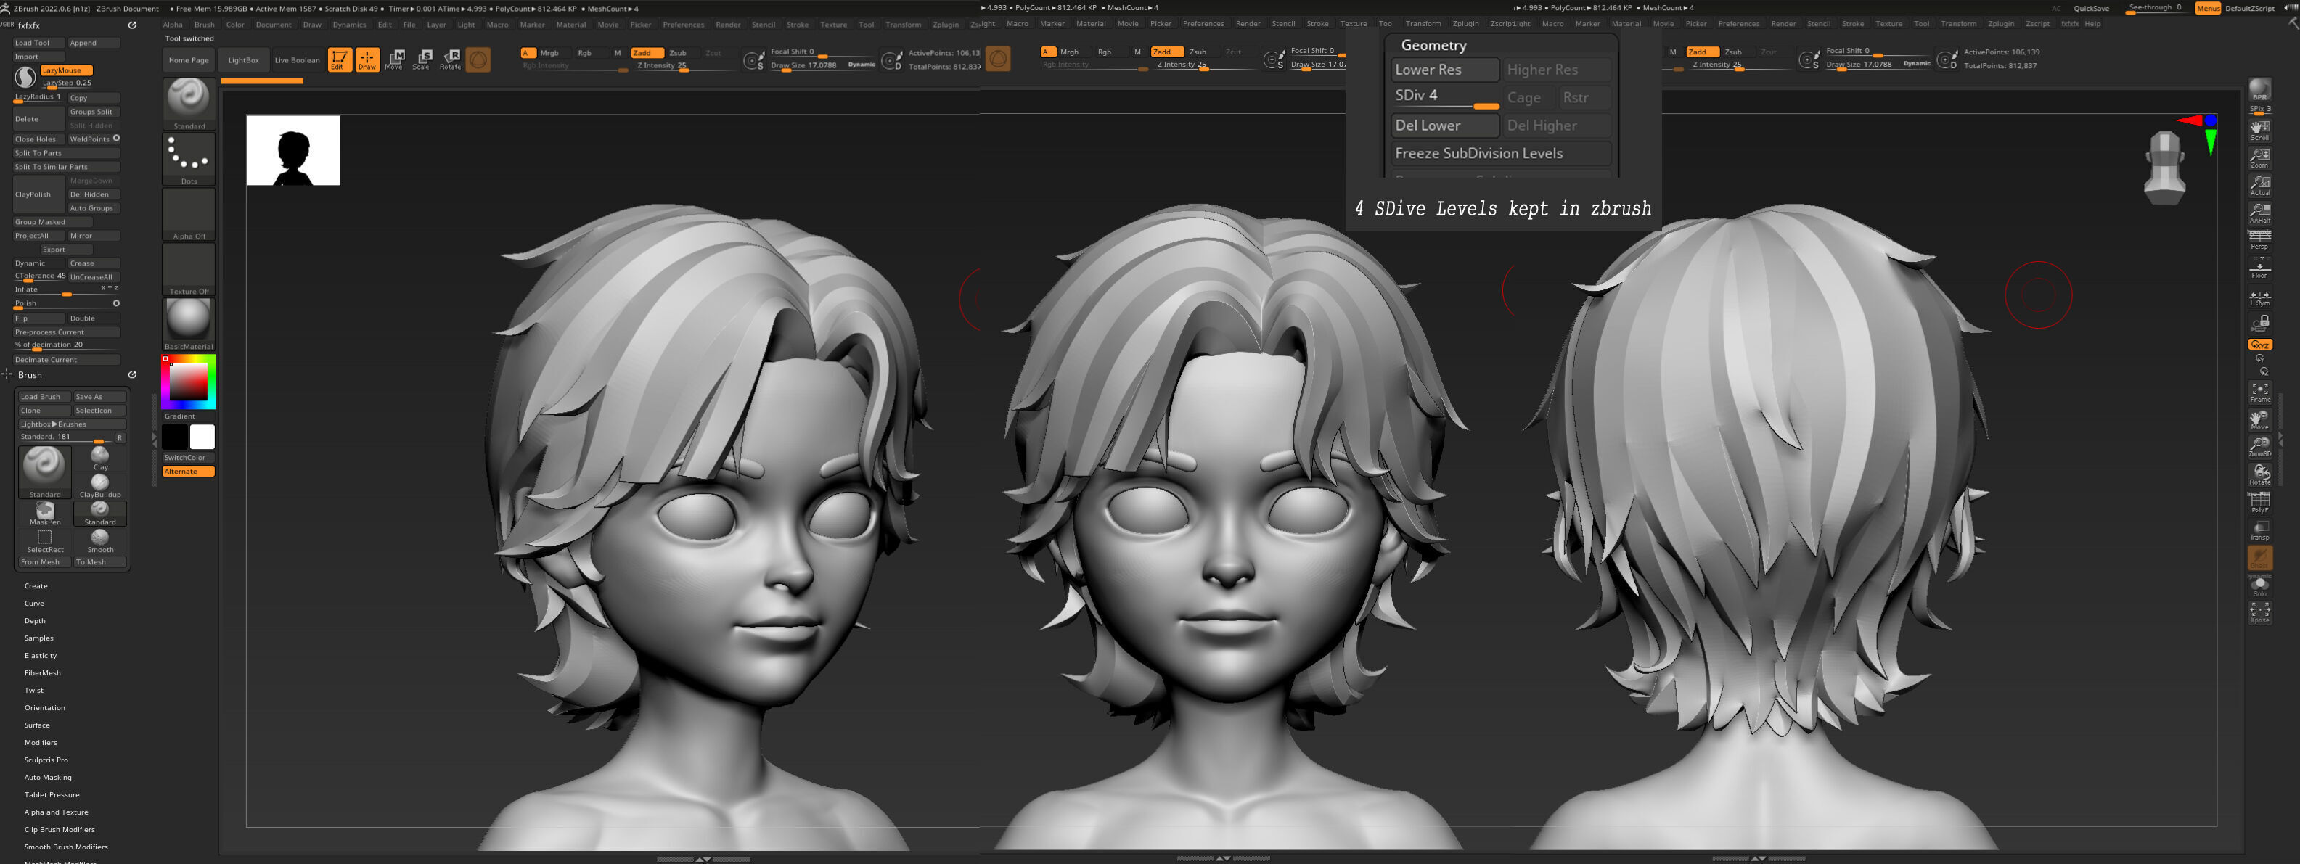Viewport: 2300px width, 864px height.
Task: Toggle XYZ rotation mode
Action: point(2260,345)
